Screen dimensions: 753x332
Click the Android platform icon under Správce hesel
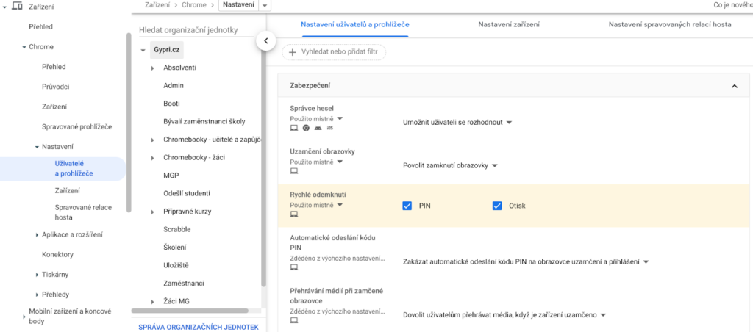318,128
